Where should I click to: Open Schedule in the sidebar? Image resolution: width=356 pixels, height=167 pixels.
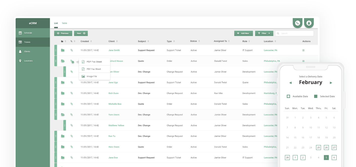(x=33, y=33)
